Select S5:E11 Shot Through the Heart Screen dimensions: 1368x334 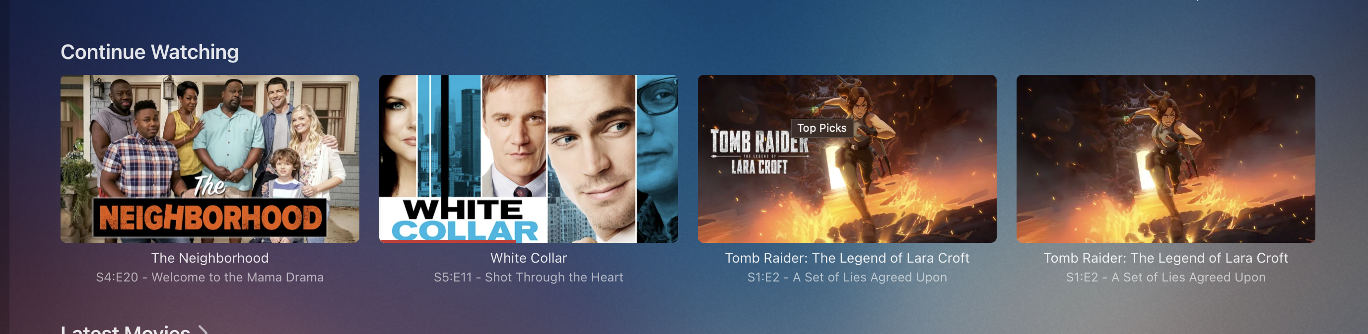[x=529, y=278]
